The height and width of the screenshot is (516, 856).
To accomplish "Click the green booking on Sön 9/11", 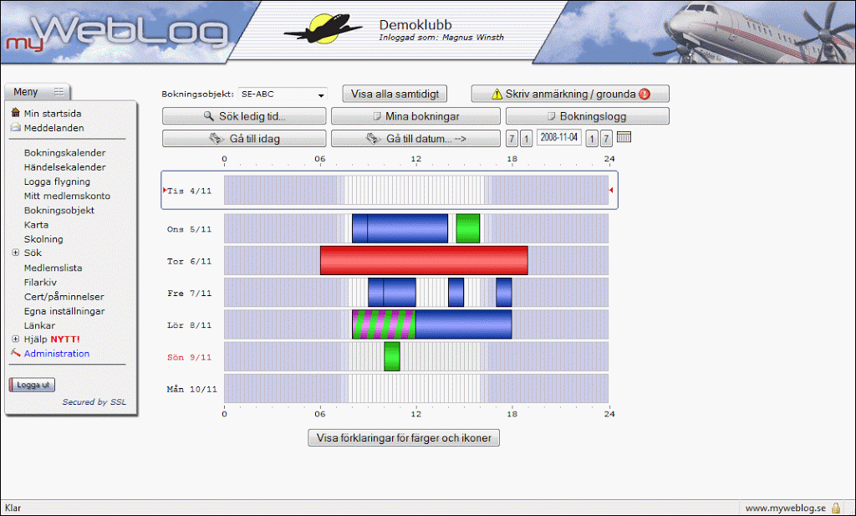I will click(392, 356).
